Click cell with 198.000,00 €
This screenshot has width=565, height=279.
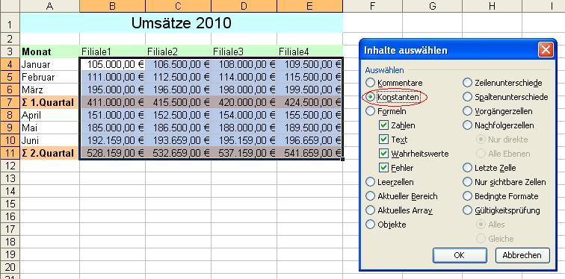[x=244, y=90]
